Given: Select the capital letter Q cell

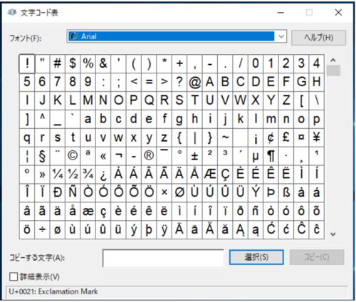Looking at the screenshot, I should (149, 100).
